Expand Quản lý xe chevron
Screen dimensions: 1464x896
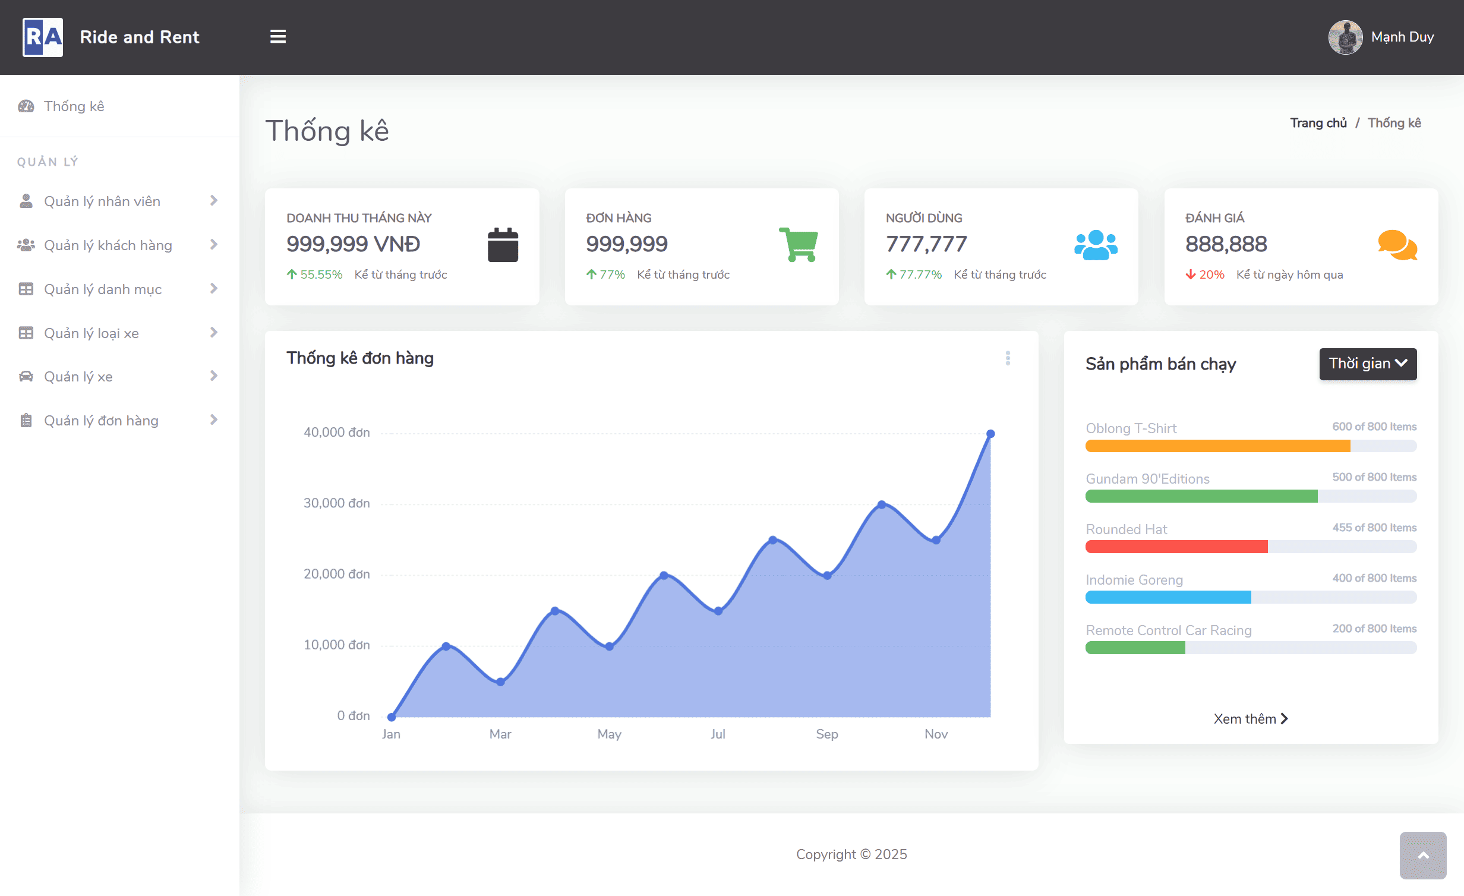coord(214,376)
